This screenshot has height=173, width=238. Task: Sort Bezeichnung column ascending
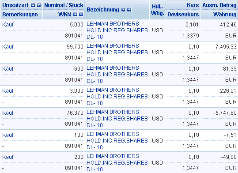coord(123,10)
